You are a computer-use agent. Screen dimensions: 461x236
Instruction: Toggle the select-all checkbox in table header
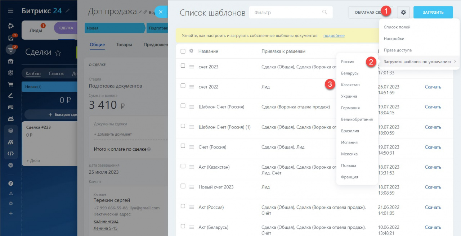[183, 51]
